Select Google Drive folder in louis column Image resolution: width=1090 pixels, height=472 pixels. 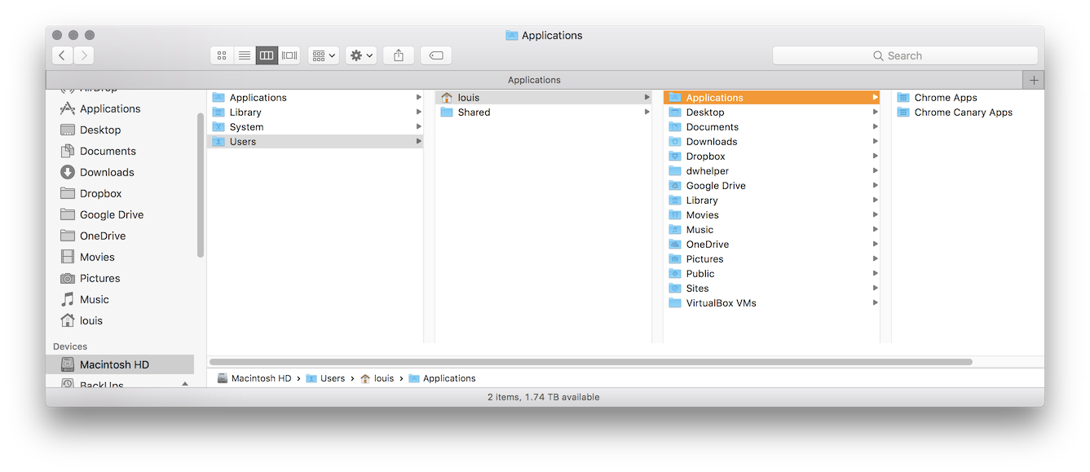pos(772,185)
